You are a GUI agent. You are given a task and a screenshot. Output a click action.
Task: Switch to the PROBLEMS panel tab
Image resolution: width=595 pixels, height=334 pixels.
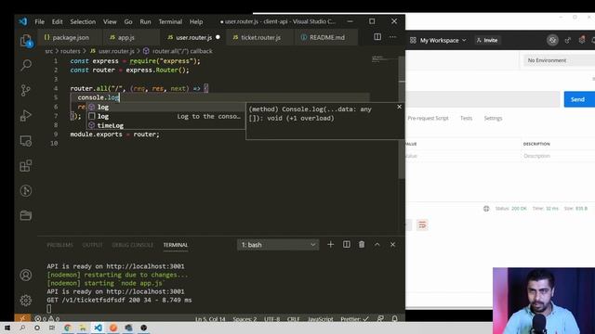click(x=59, y=245)
